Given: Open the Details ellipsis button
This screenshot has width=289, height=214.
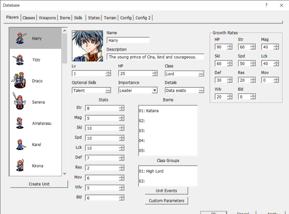Looking at the screenshot, I should [201, 91].
